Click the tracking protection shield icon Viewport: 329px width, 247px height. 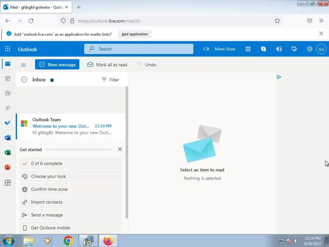pyautogui.click(x=63, y=21)
